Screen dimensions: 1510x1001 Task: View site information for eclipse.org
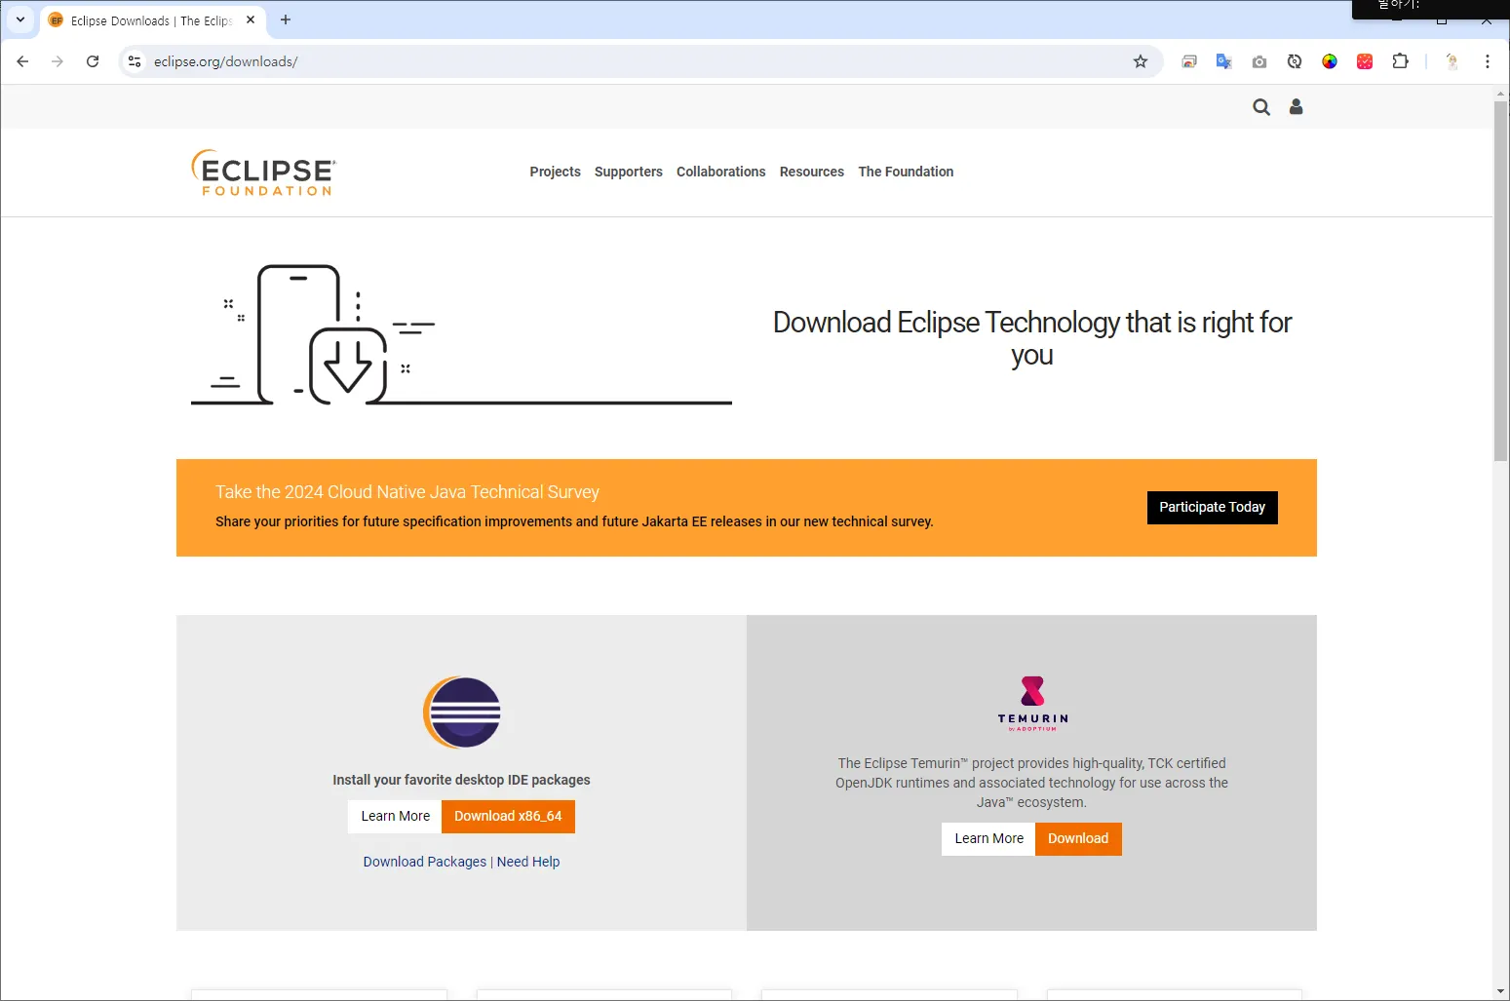(135, 61)
